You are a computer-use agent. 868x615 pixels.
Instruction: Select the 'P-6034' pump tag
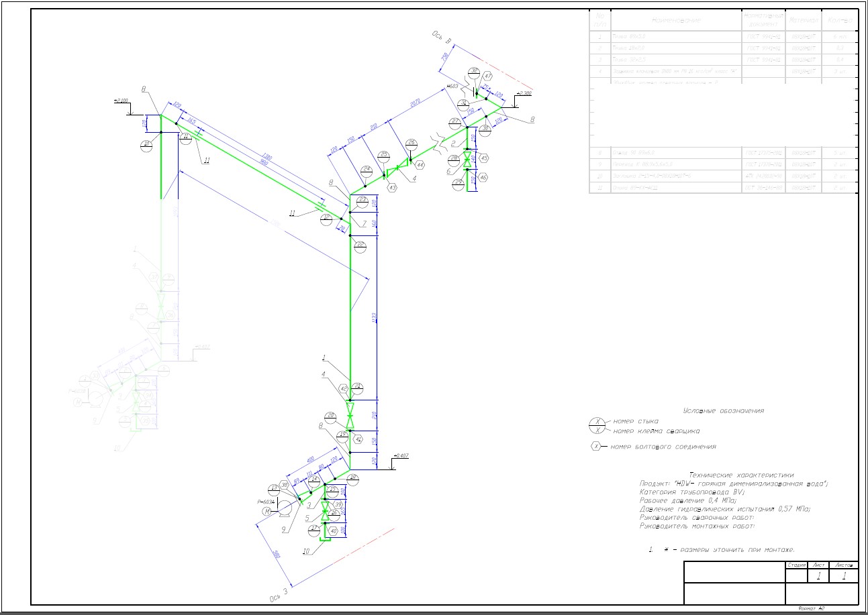point(266,501)
